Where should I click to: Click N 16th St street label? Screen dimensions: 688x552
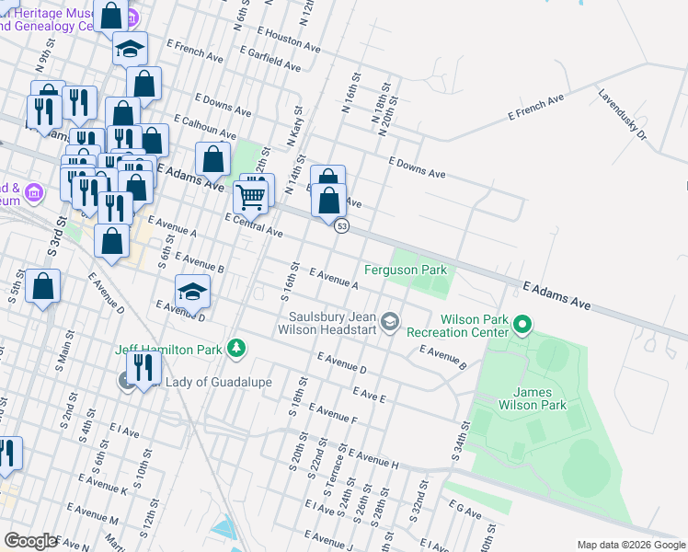pyautogui.click(x=351, y=93)
